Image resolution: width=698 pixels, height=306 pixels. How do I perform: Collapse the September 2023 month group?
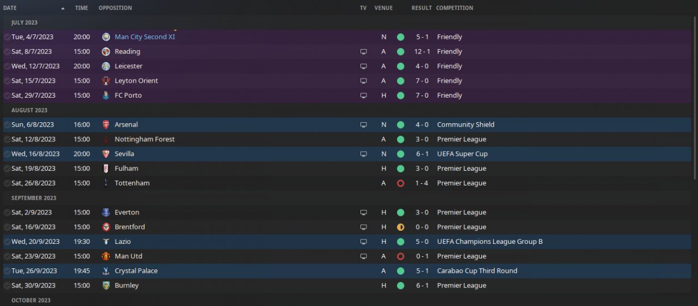tap(33, 198)
